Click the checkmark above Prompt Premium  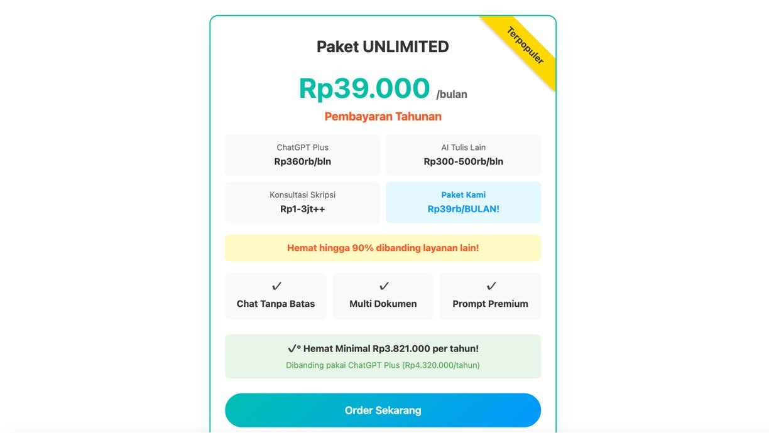tap(491, 286)
